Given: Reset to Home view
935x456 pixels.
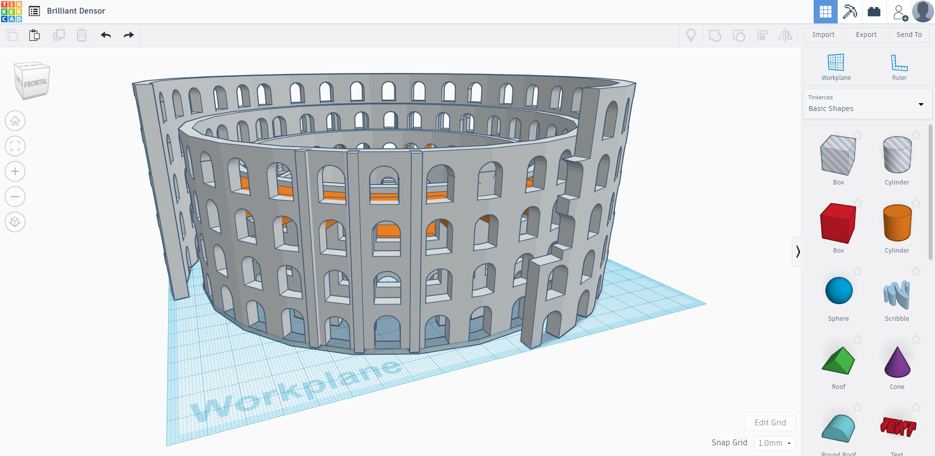Looking at the screenshot, I should (x=15, y=121).
